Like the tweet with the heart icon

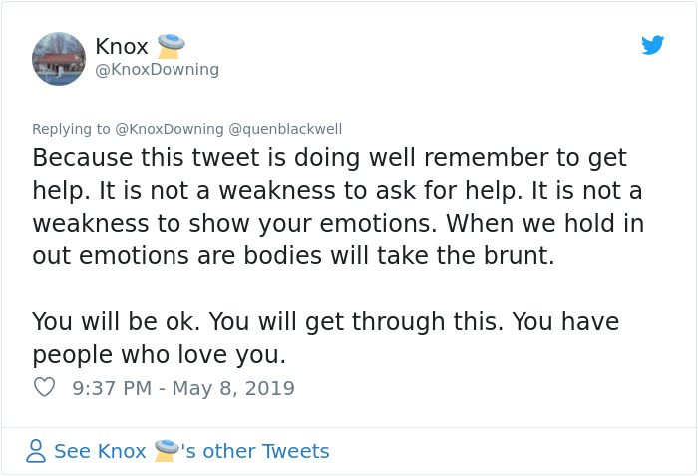click(x=44, y=387)
